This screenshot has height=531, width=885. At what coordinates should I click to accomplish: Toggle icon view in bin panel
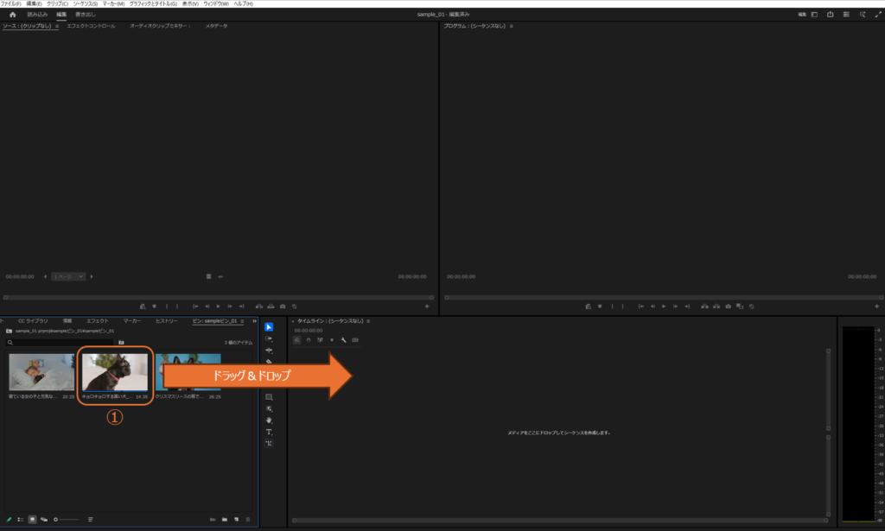32,519
